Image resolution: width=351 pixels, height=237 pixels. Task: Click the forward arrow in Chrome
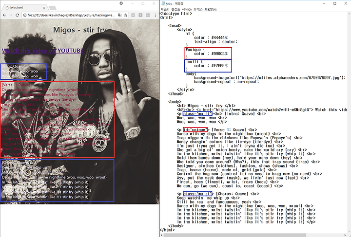click(11, 15)
